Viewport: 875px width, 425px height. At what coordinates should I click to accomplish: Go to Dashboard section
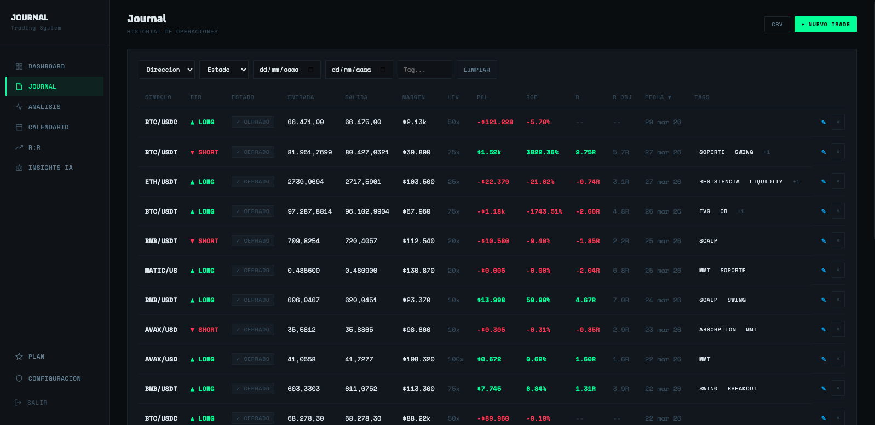54,66
